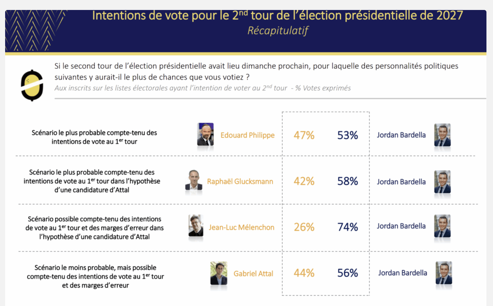Click the 42% score for Glucksmann
493x306 pixels.
click(304, 181)
